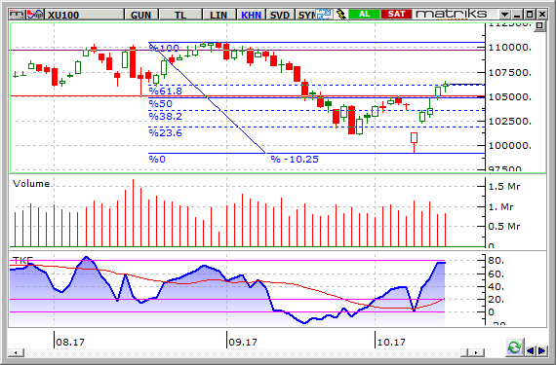Click the blue left arrow navigation icon
This screenshot has height=365, width=556.
[x=531, y=350]
